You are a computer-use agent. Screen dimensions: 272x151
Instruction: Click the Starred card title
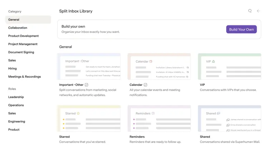click(64, 137)
